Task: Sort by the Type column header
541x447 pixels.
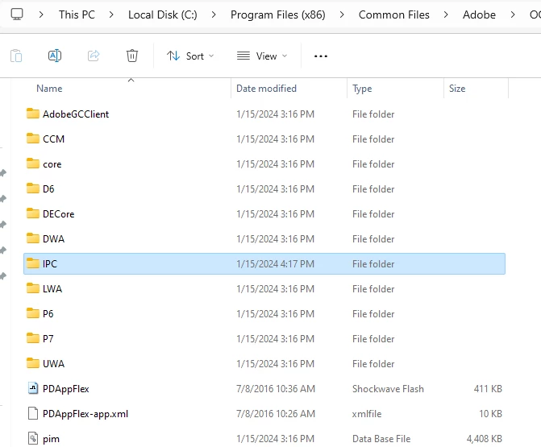Action: point(362,89)
